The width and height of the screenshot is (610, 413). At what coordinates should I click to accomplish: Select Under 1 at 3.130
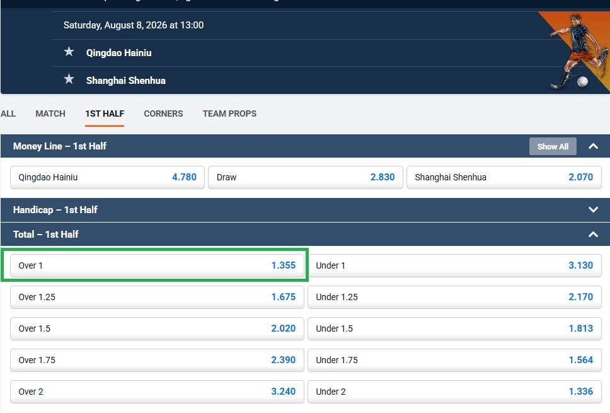tap(454, 266)
